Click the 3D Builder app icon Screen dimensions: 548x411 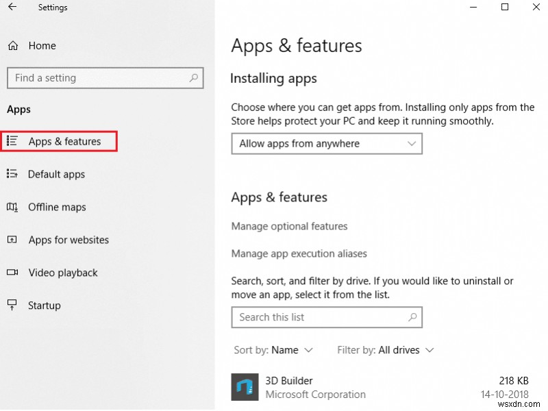click(244, 386)
